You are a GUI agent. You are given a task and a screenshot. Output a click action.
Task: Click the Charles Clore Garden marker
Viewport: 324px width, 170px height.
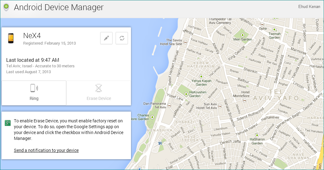tap(152, 117)
